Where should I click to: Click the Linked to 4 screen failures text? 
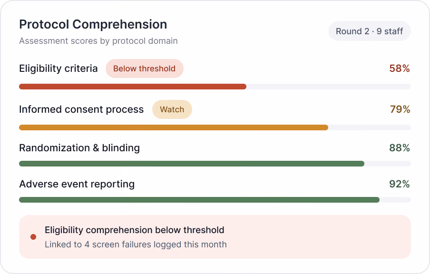tap(136, 245)
